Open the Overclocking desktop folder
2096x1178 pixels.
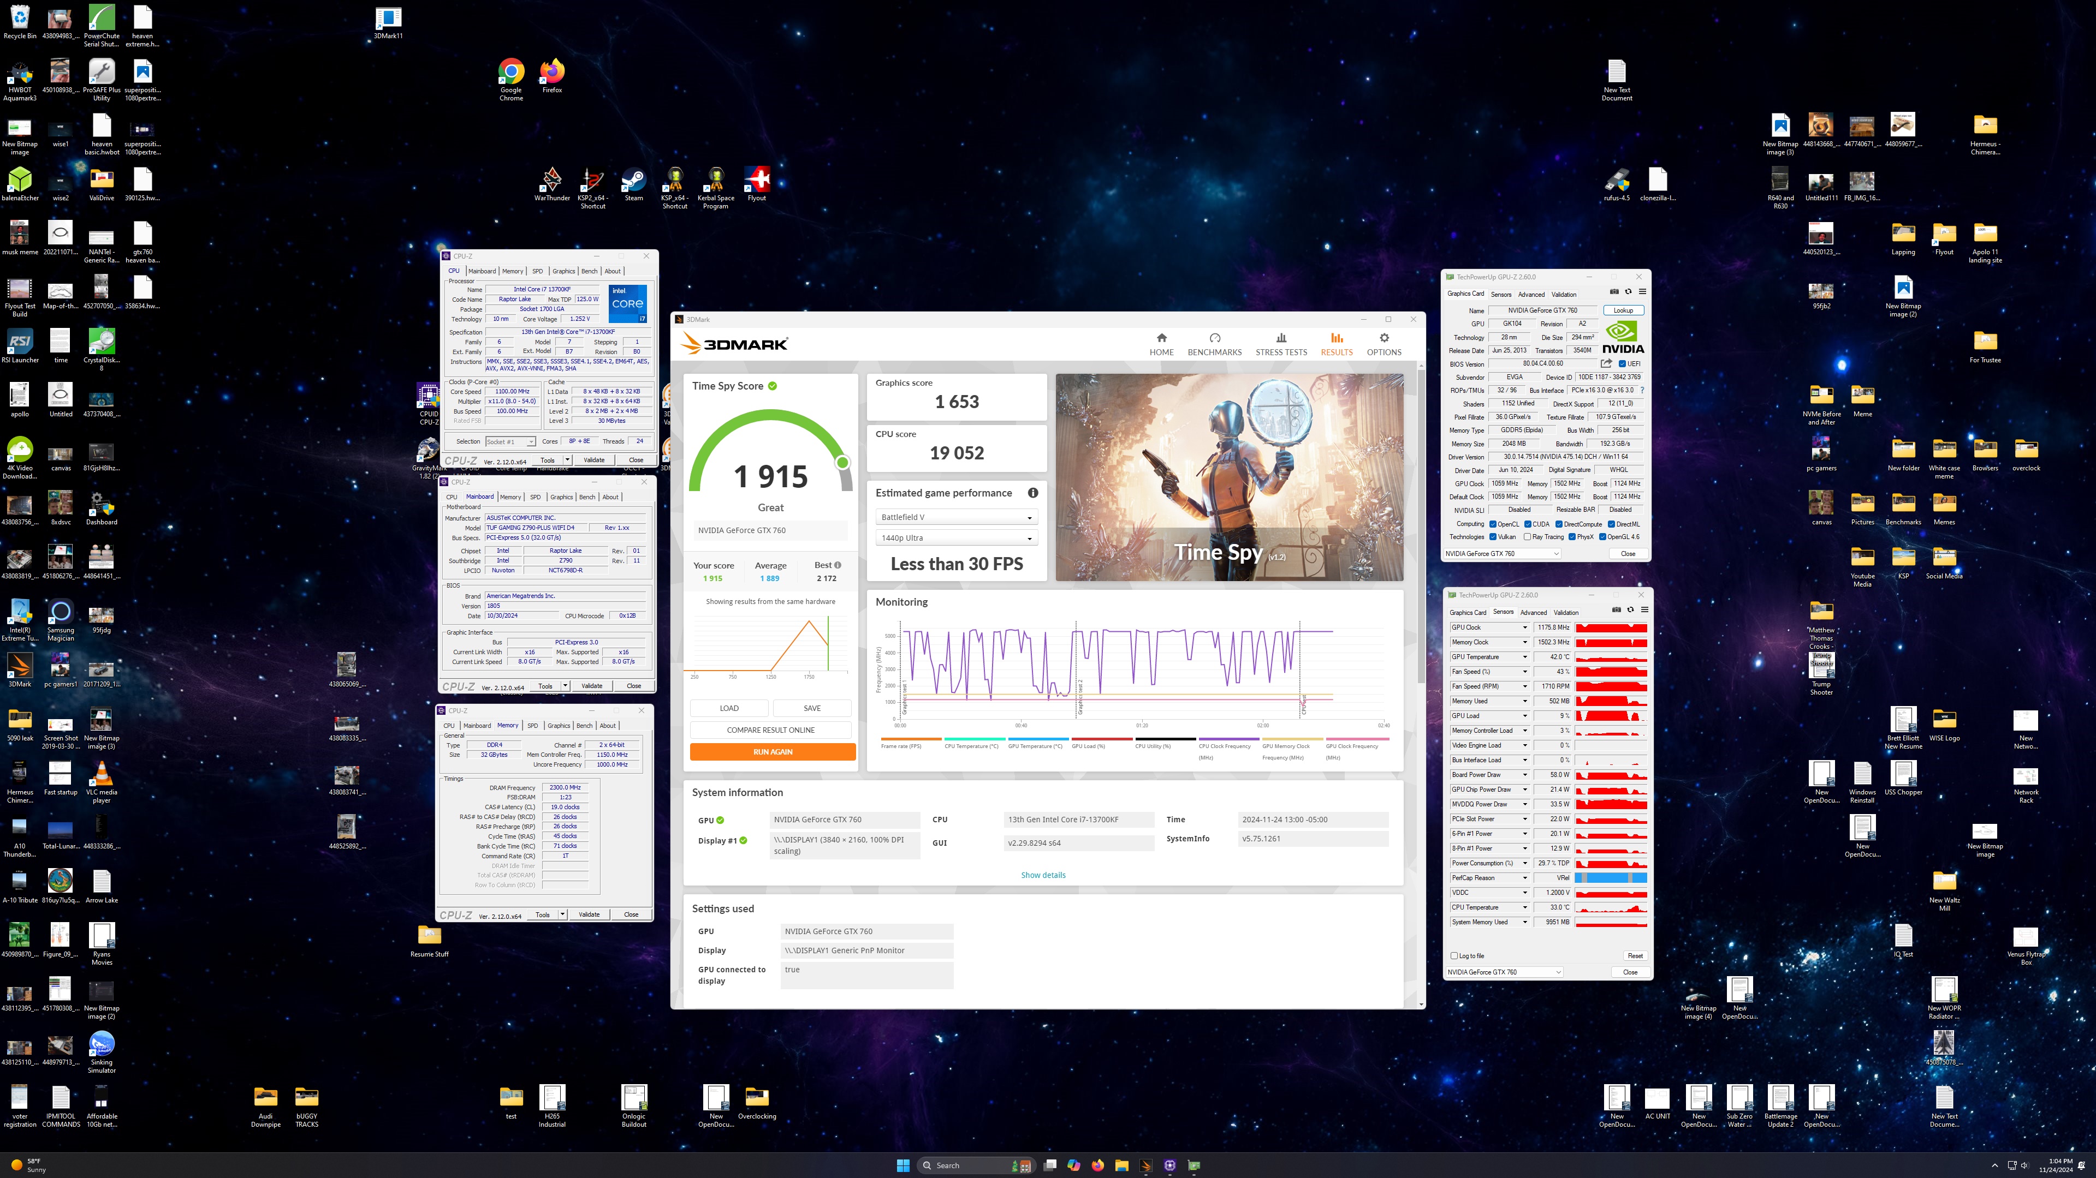pyautogui.click(x=757, y=1102)
